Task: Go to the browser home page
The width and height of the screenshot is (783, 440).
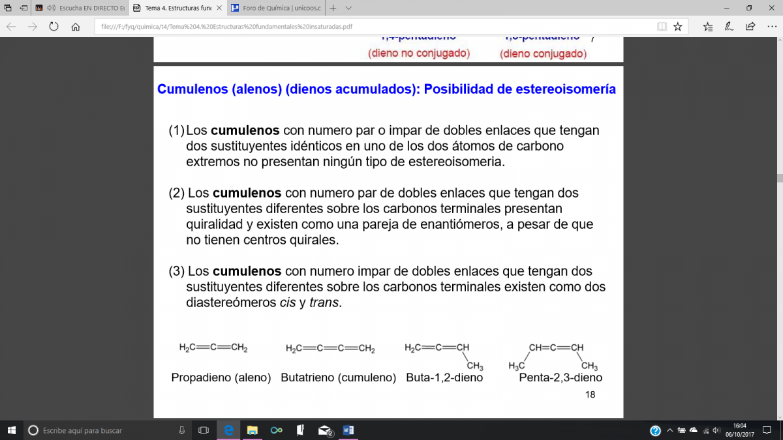Action: [76, 27]
